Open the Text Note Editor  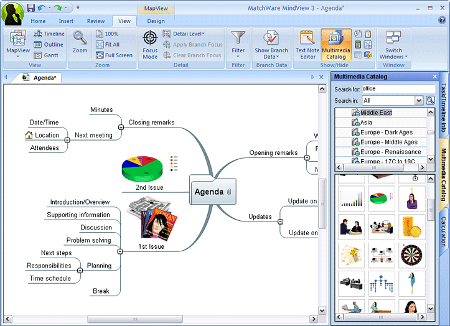point(307,45)
